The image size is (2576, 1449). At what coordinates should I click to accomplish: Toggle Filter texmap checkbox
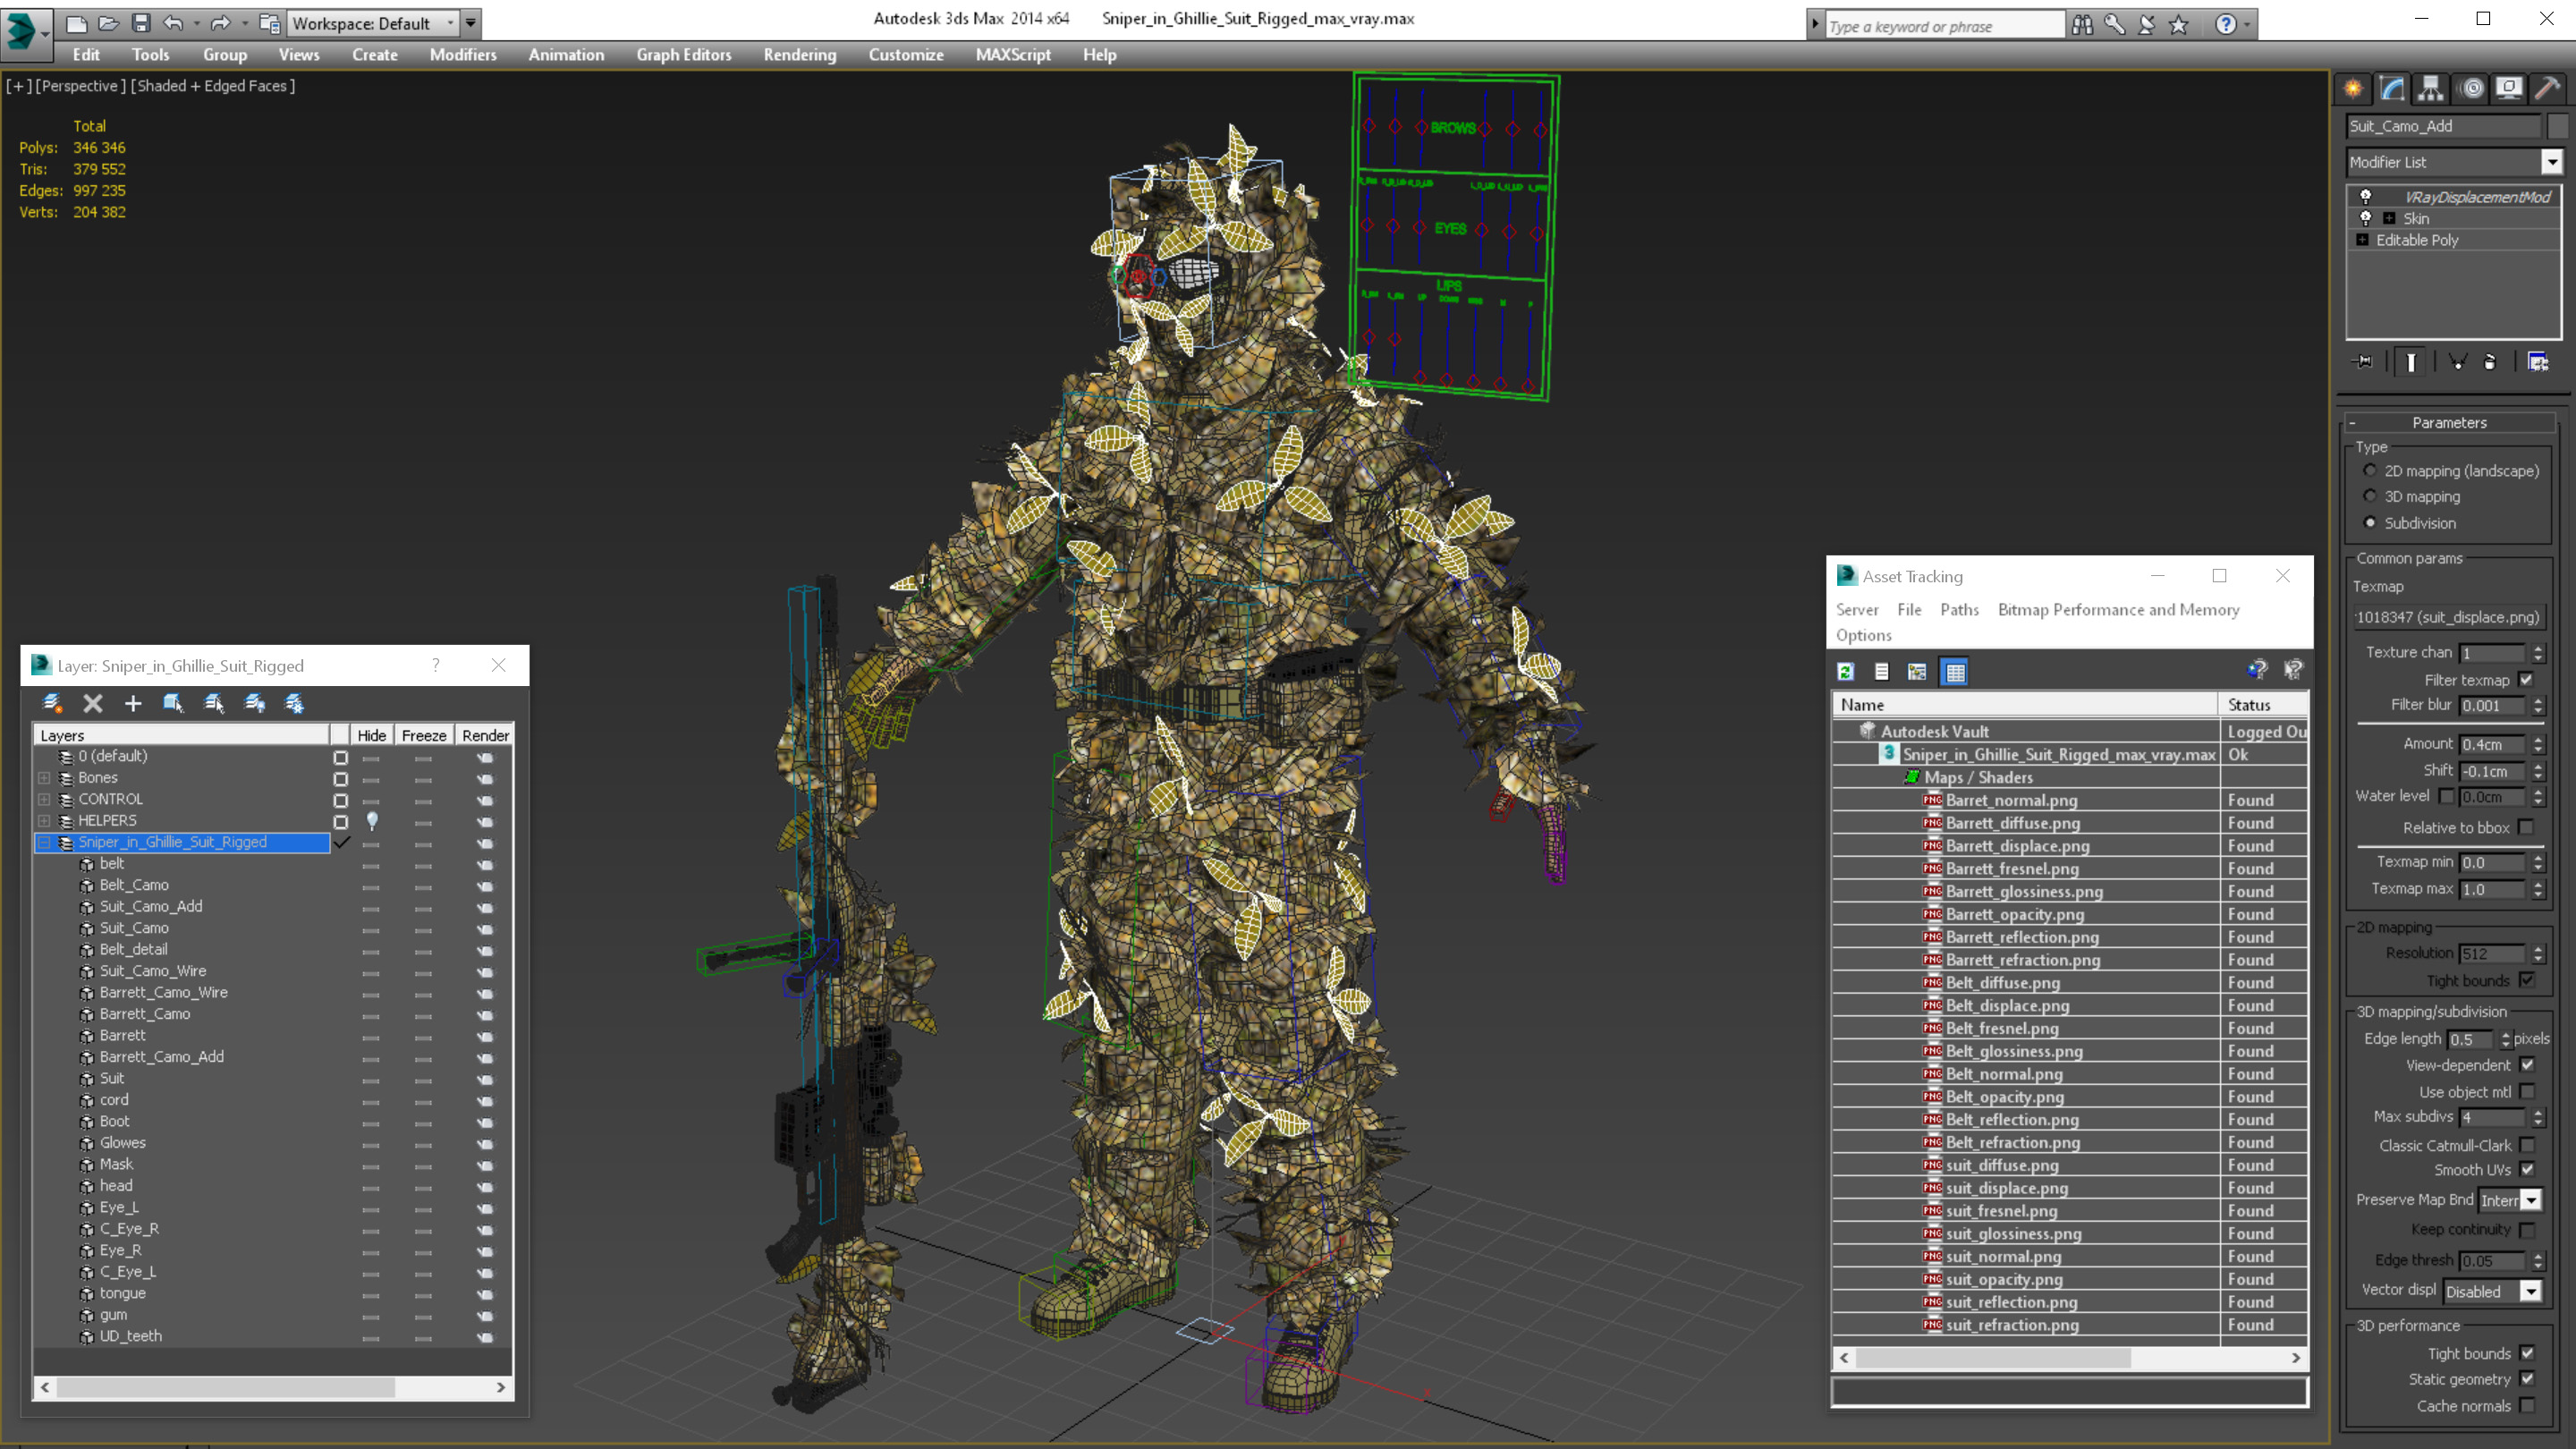tap(2526, 679)
